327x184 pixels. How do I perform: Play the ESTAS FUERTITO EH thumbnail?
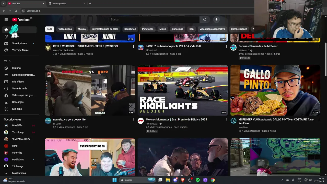tap(90, 157)
